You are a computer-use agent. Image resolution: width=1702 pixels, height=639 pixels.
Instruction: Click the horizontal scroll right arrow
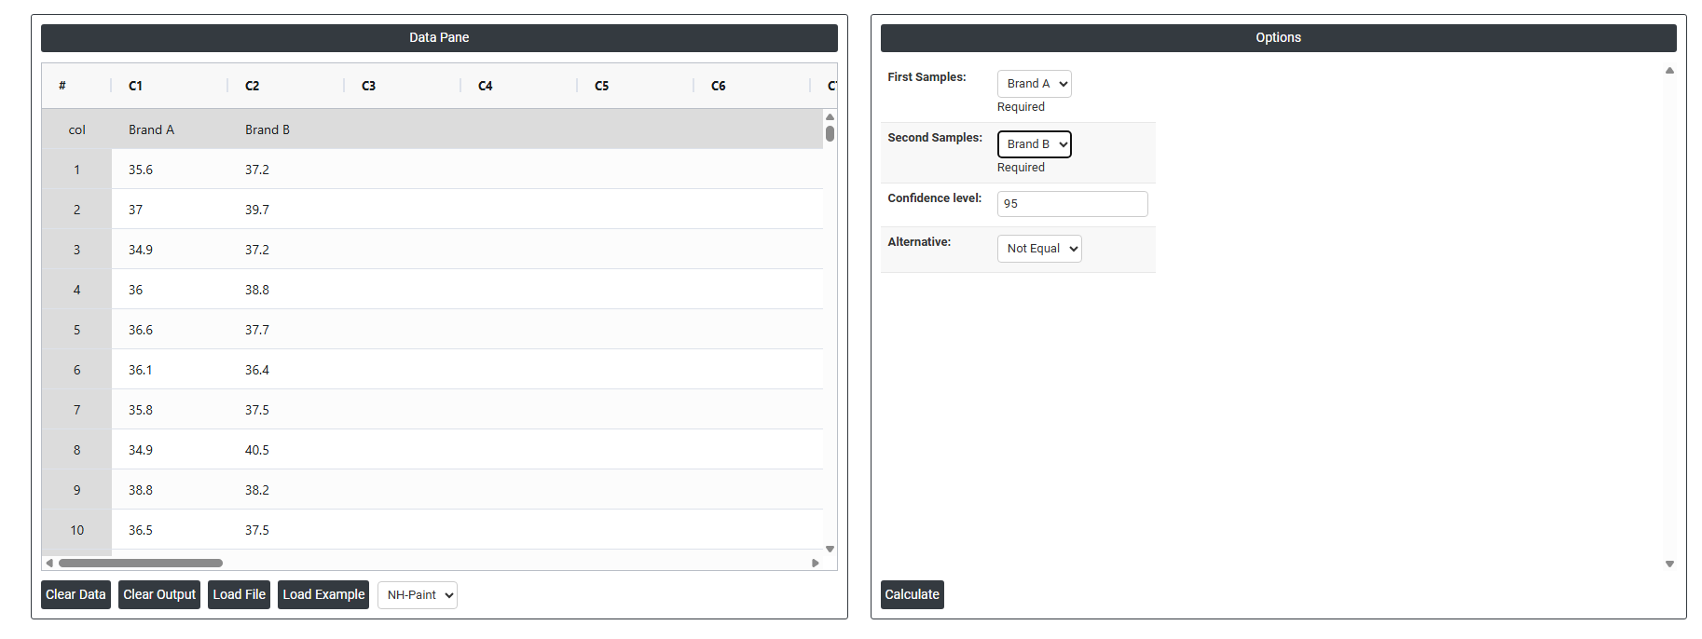coord(816,563)
